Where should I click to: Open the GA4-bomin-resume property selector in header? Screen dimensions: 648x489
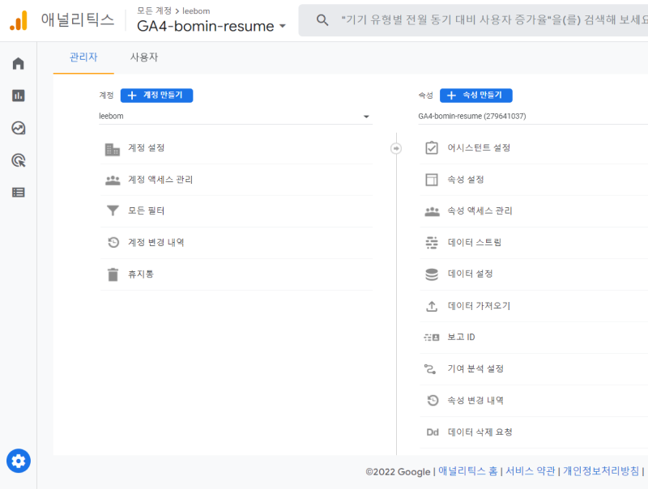point(211,26)
